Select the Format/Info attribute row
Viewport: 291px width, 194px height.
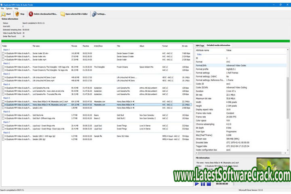click(x=241, y=65)
